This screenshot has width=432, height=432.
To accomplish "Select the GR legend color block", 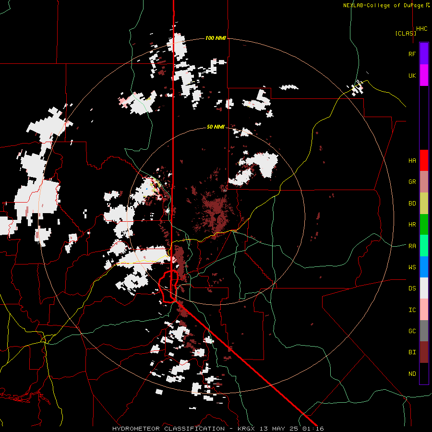I will tap(424, 182).
